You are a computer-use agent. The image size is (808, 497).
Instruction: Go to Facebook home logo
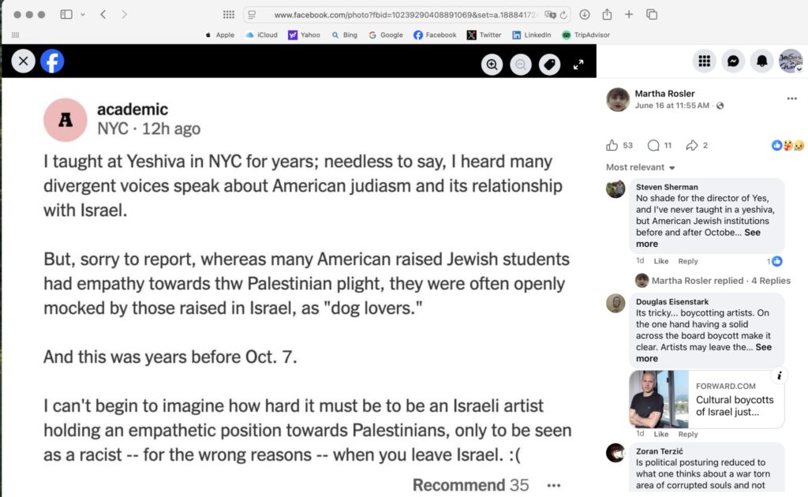click(52, 62)
